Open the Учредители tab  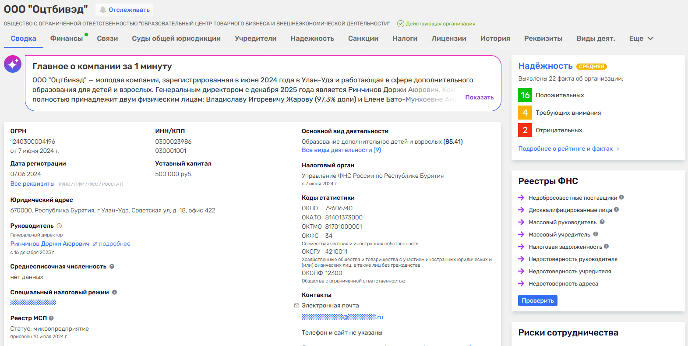click(x=255, y=39)
